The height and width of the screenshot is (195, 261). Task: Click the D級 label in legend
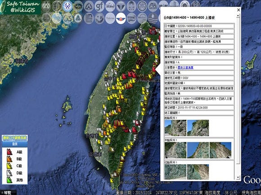[x=19, y=173]
